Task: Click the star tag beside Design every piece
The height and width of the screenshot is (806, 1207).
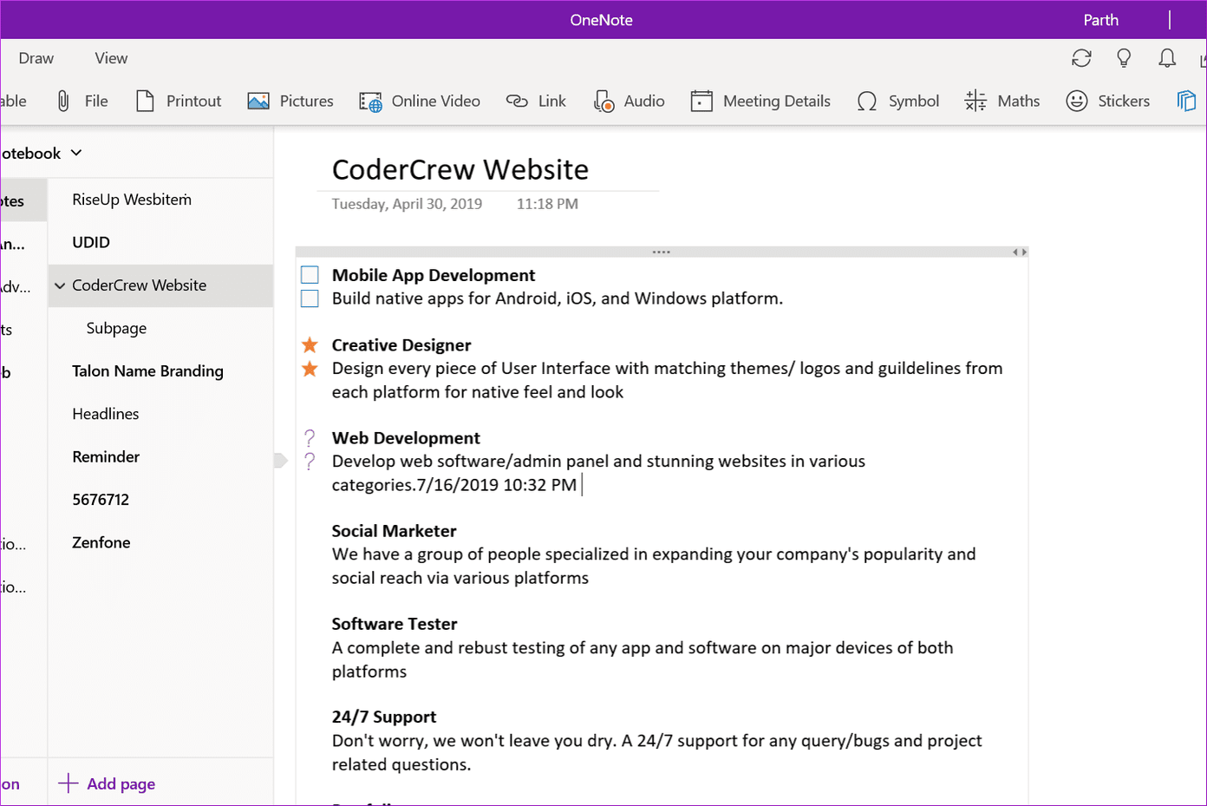Action: click(x=310, y=369)
